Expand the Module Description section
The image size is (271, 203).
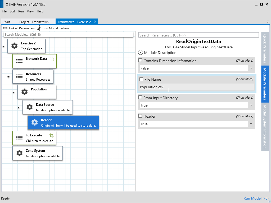tap(141, 53)
